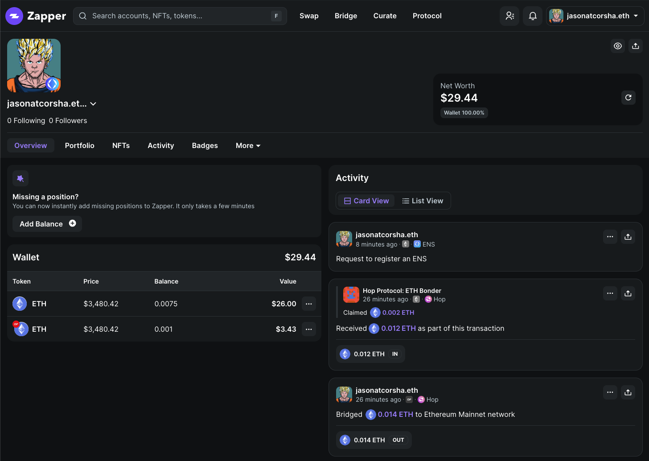Click the Hop icon on ETH Bonder card
The image size is (649, 461).
click(428, 299)
